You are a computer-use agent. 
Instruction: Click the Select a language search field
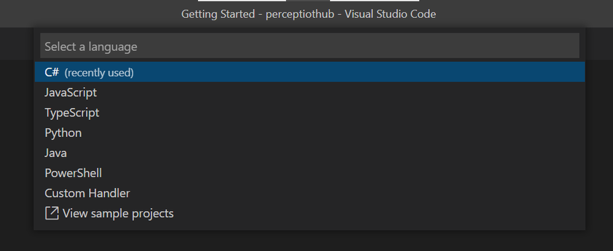[x=309, y=46]
